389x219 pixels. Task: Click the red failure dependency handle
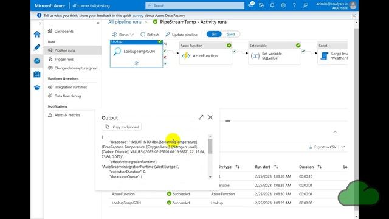point(165,57)
